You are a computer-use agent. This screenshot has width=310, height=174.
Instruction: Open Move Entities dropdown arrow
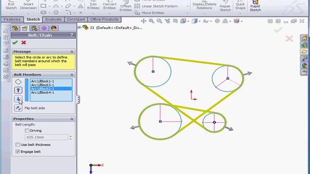187,13
